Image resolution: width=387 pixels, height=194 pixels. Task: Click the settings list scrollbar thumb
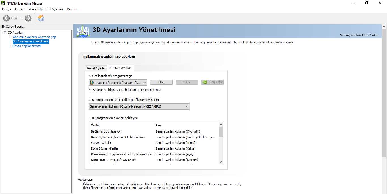(x=221, y=132)
